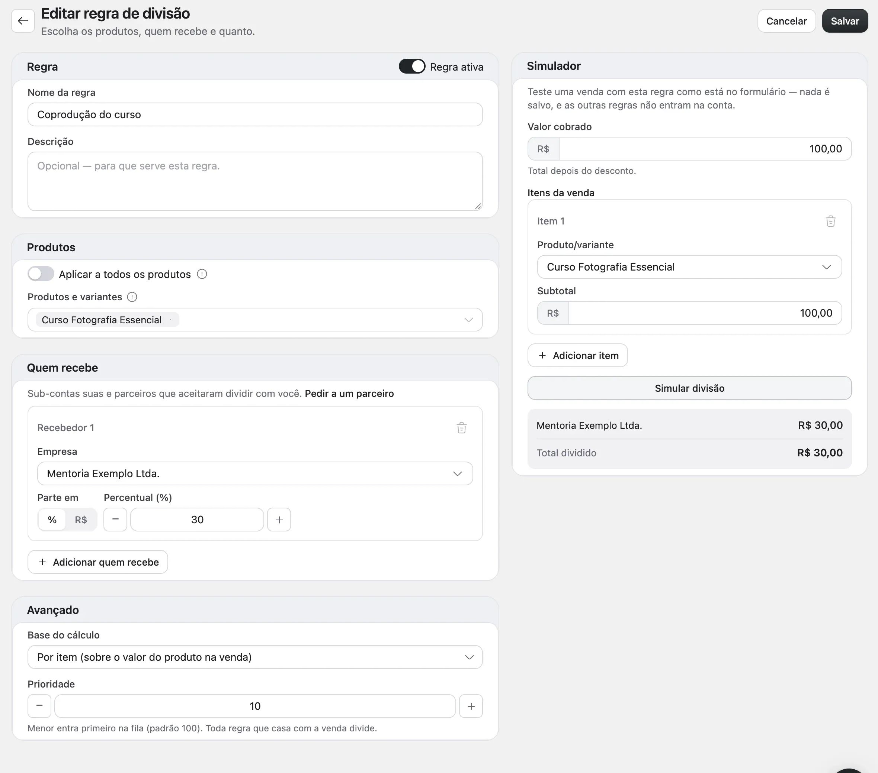Click the Simulador heading
This screenshot has width=878, height=773.
554,66
